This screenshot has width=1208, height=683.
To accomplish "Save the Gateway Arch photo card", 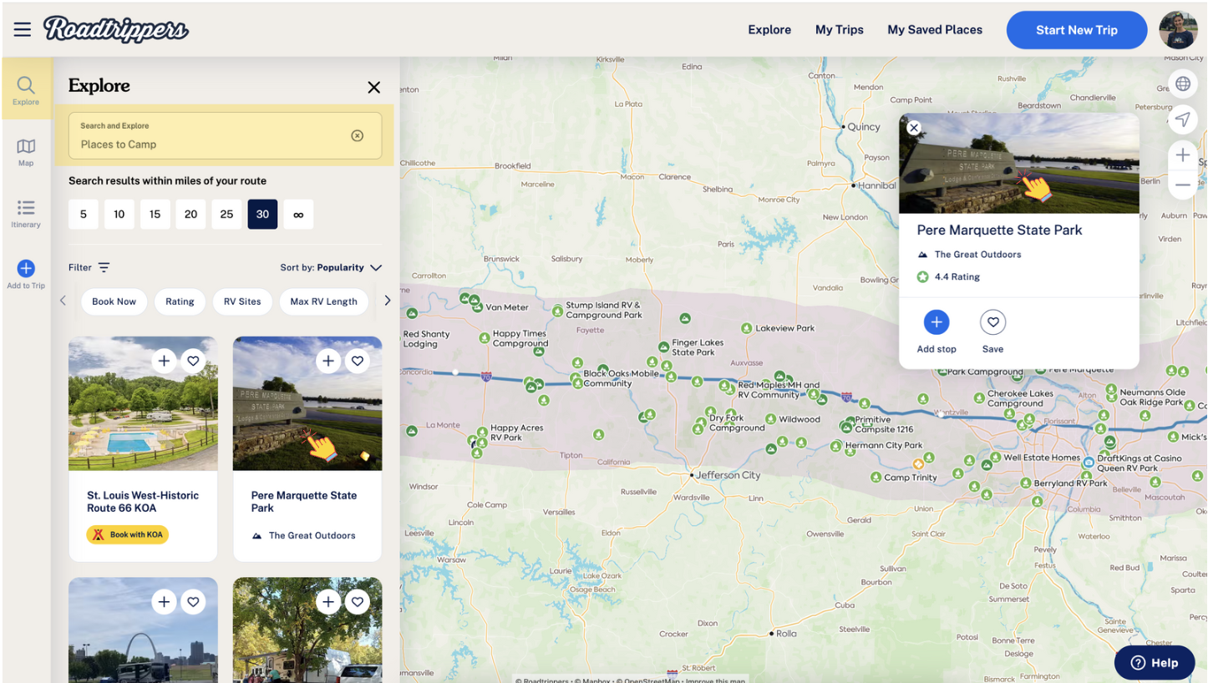I will pos(193,602).
